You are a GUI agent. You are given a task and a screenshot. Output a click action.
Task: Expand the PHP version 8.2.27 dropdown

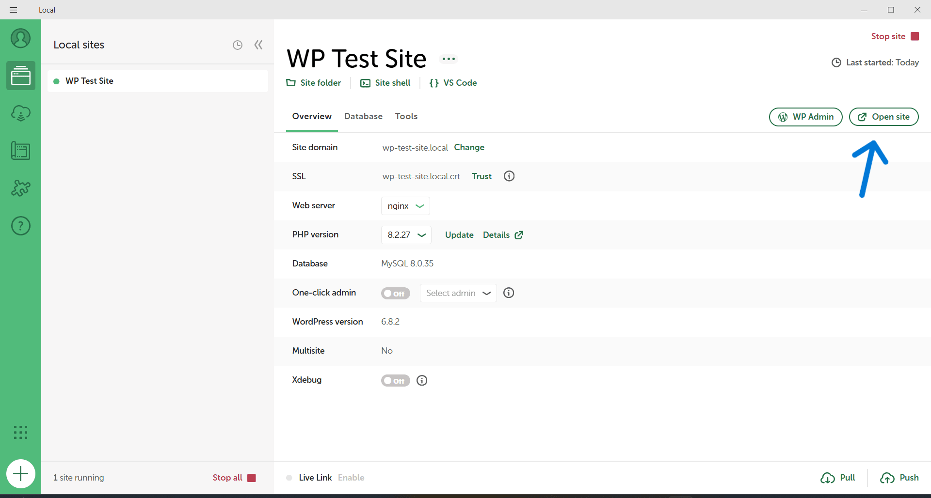coord(406,235)
